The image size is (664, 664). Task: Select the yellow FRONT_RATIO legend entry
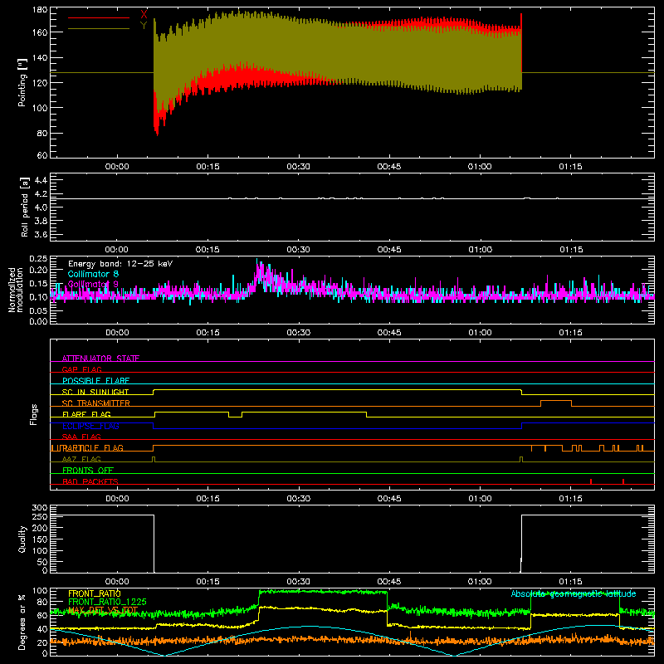(95, 593)
